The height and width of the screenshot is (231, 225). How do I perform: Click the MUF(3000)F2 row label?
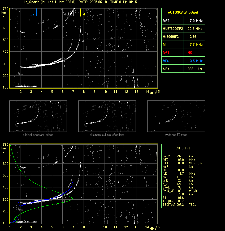pyautogui.click(x=173, y=29)
